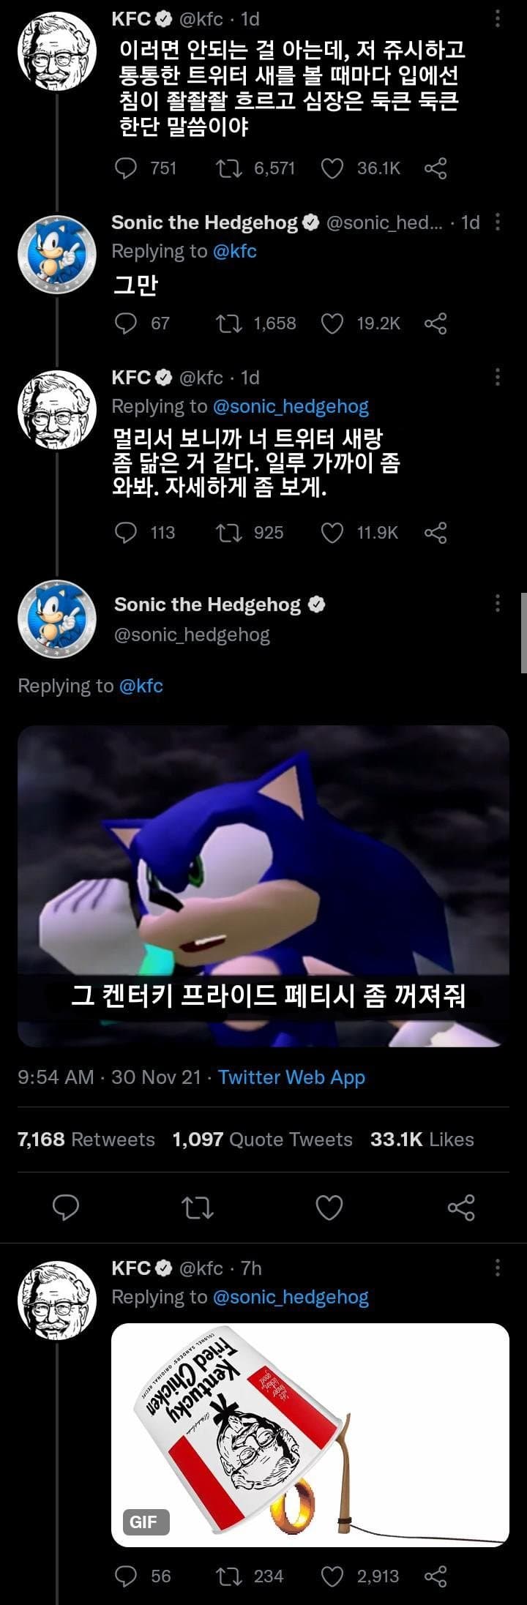
Task: Like the first KFC tweet with 36.1K likes
Action: tap(332, 168)
